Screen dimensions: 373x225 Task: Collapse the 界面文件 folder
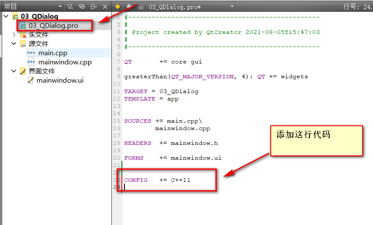[x=14, y=71]
